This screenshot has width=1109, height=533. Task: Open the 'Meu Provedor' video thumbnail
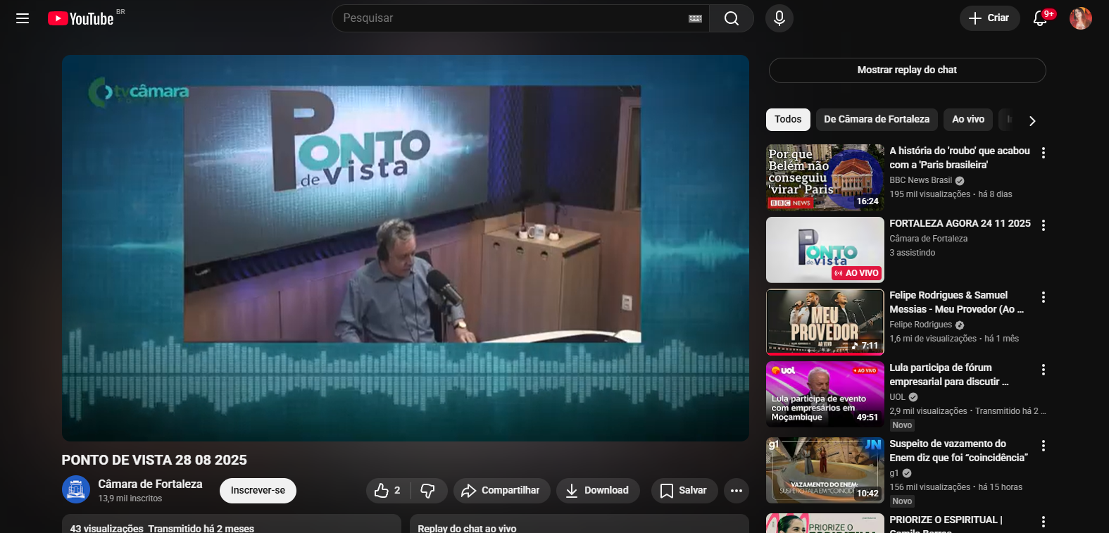[825, 322]
